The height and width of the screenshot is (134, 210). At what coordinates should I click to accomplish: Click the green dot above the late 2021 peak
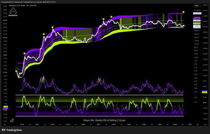coord(111,17)
